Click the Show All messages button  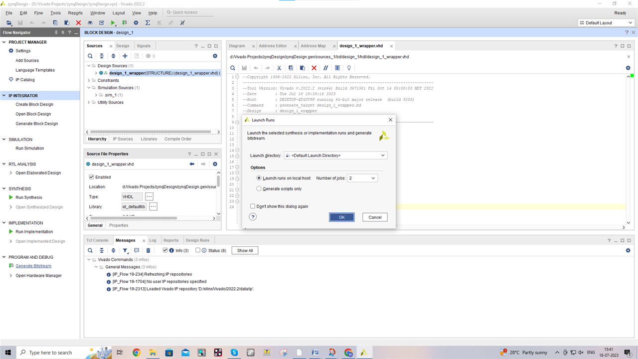click(245, 250)
